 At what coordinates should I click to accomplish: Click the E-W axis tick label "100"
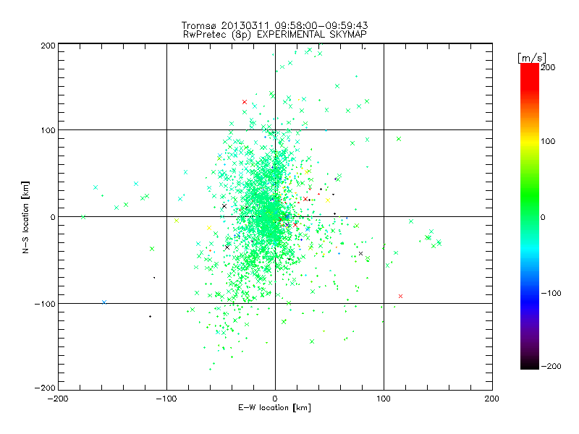[384, 399]
